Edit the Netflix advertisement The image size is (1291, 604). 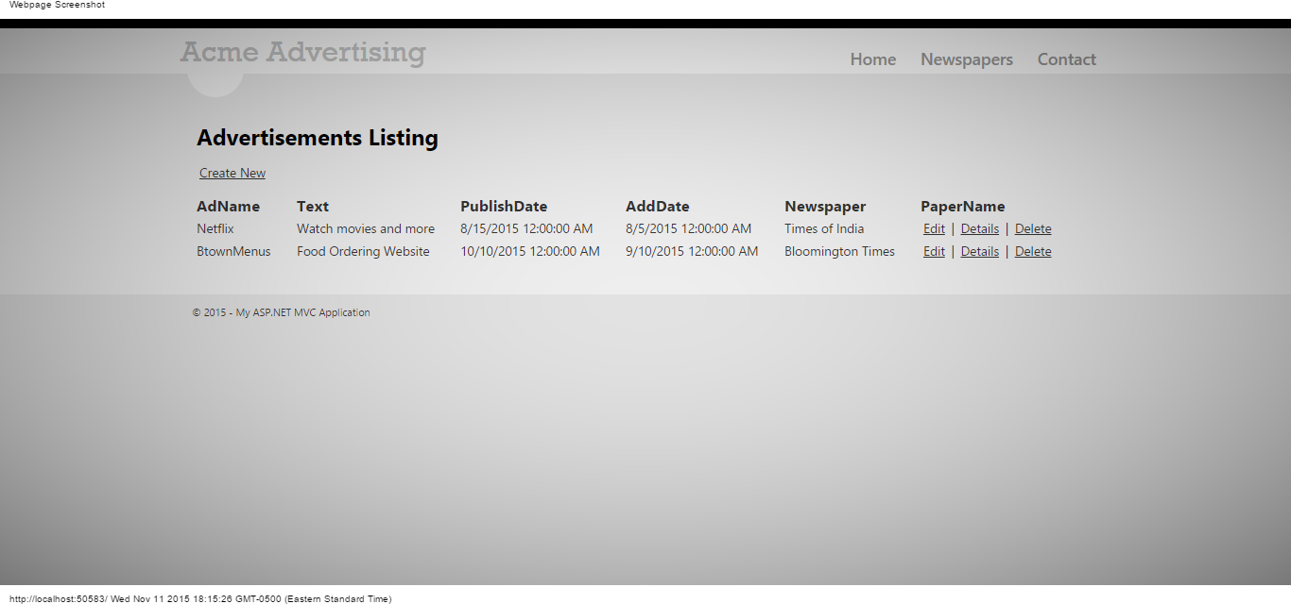point(934,228)
